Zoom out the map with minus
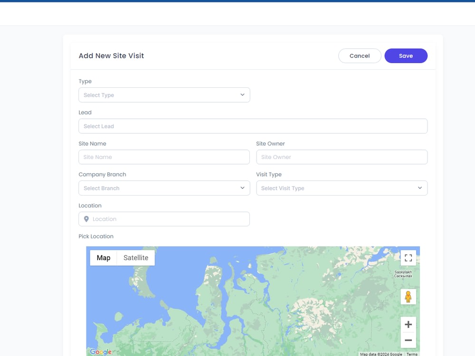 pos(408,340)
